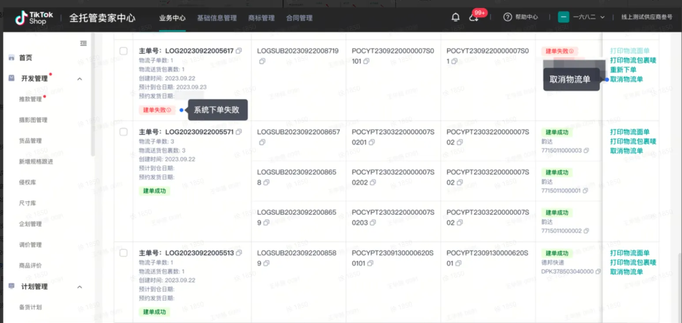This screenshot has height=323, width=682.
Task: Select the 合同管理 tab
Action: click(299, 18)
